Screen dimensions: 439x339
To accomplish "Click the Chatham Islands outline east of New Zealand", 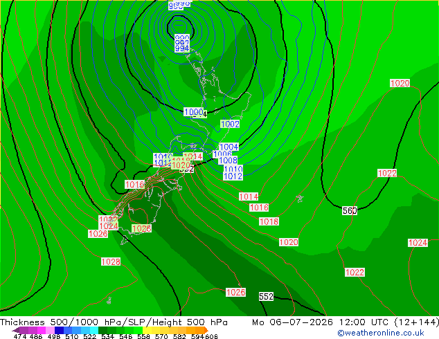I will click(x=300, y=199).
